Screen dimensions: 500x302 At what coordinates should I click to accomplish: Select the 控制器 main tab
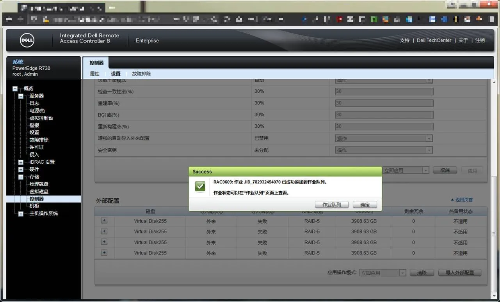[x=96, y=63]
